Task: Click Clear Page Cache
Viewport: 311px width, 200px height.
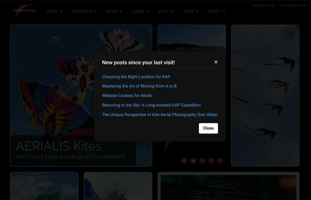Action: point(292,5)
